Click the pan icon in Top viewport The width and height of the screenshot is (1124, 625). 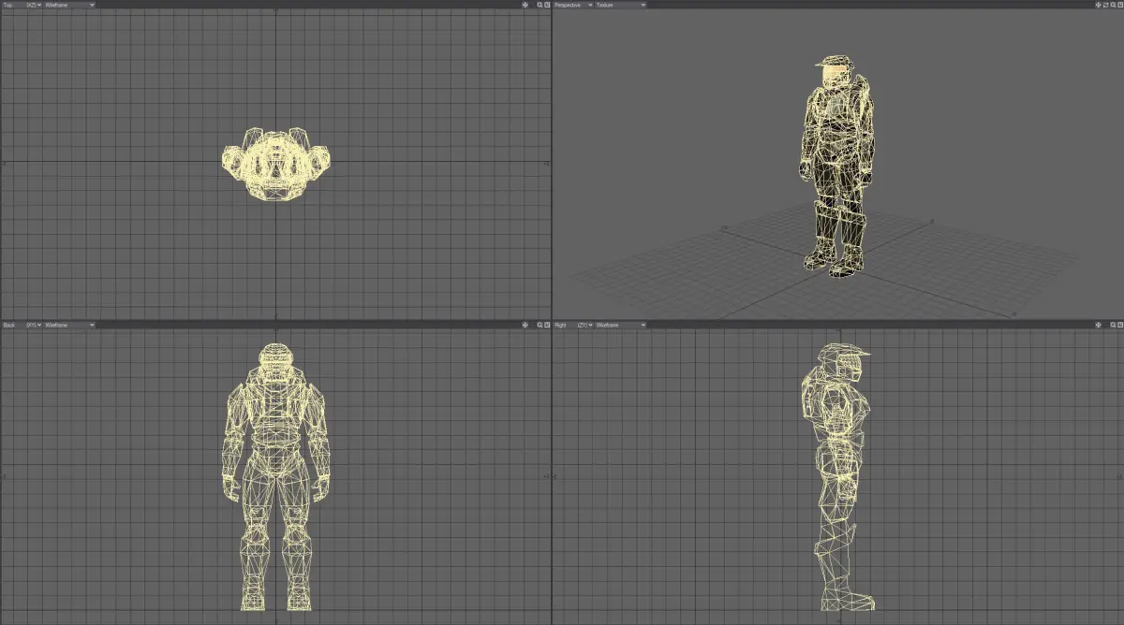tap(525, 5)
